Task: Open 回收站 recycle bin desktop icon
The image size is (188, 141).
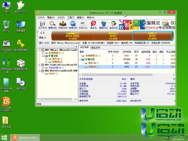Action: (6, 26)
